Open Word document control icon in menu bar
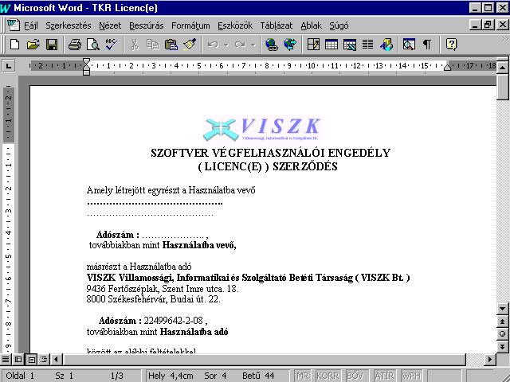The image size is (510, 382). pos(14,25)
